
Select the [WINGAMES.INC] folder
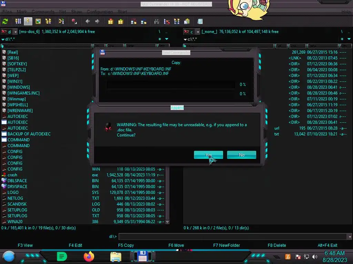pyautogui.click(x=23, y=93)
